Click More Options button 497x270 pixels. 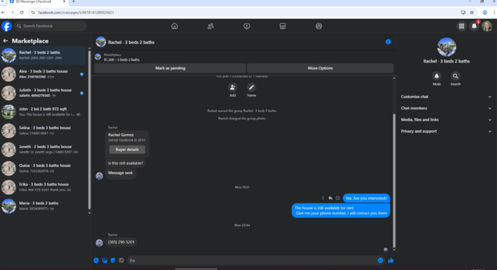pyautogui.click(x=320, y=68)
